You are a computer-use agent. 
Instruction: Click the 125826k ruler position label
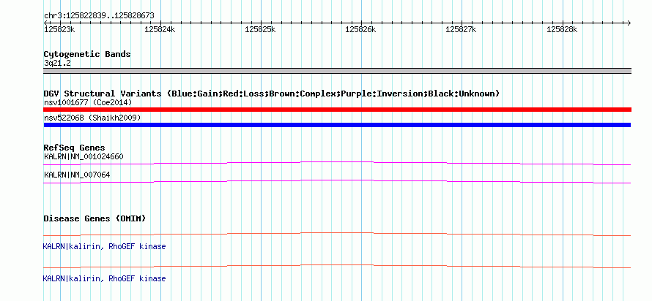[x=361, y=30]
